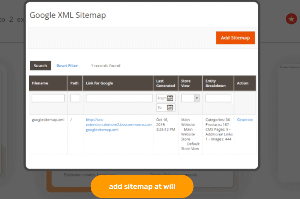300x199 pixels.
Task: Open the To date calendar icon
Action: click(170, 107)
